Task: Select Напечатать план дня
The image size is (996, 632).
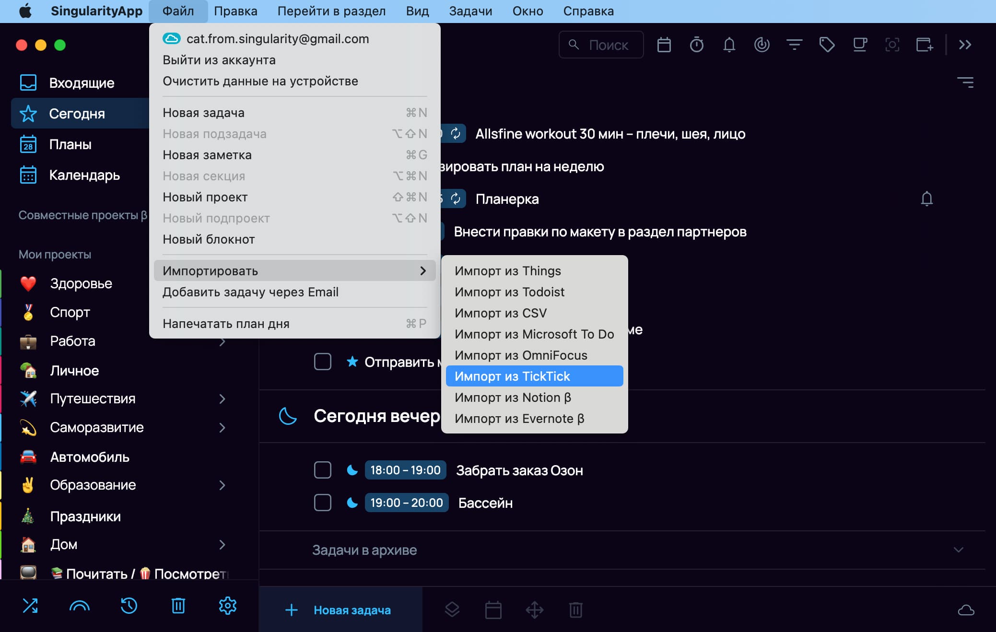Action: [x=294, y=323]
